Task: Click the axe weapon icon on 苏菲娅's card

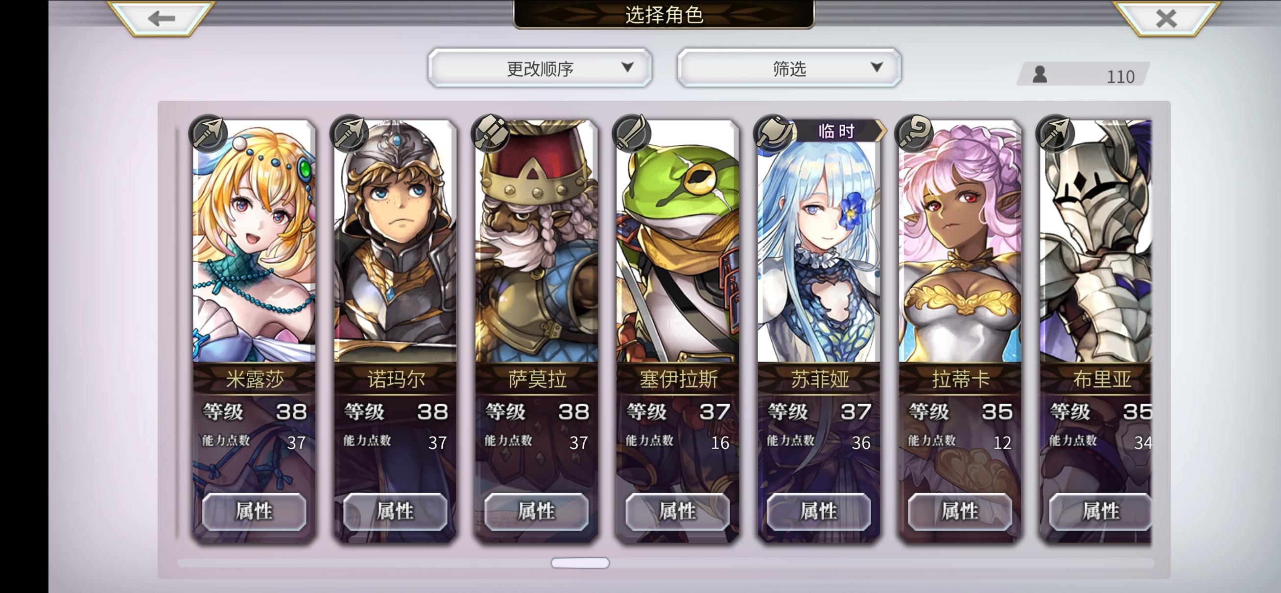Action: point(773,133)
